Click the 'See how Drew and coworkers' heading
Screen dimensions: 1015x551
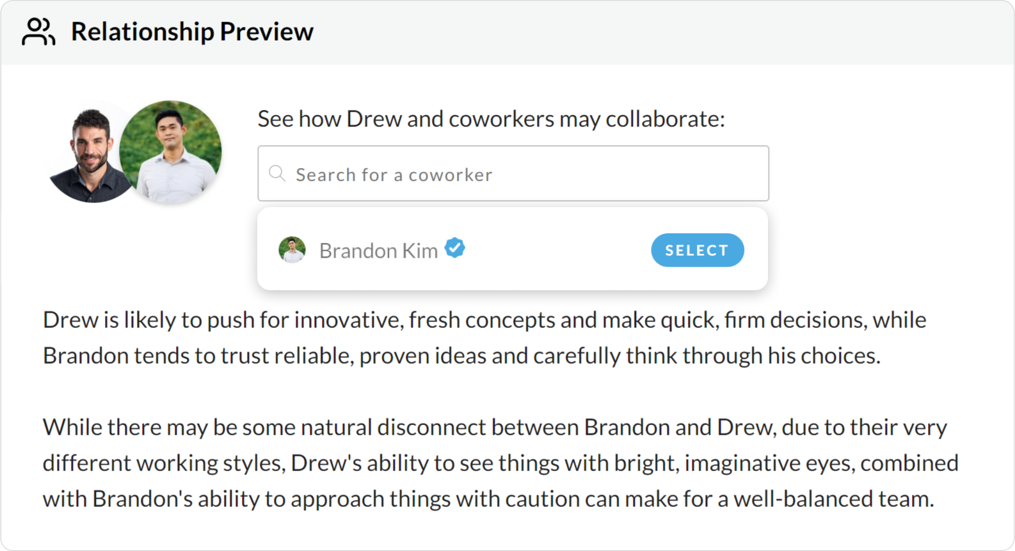click(x=491, y=119)
